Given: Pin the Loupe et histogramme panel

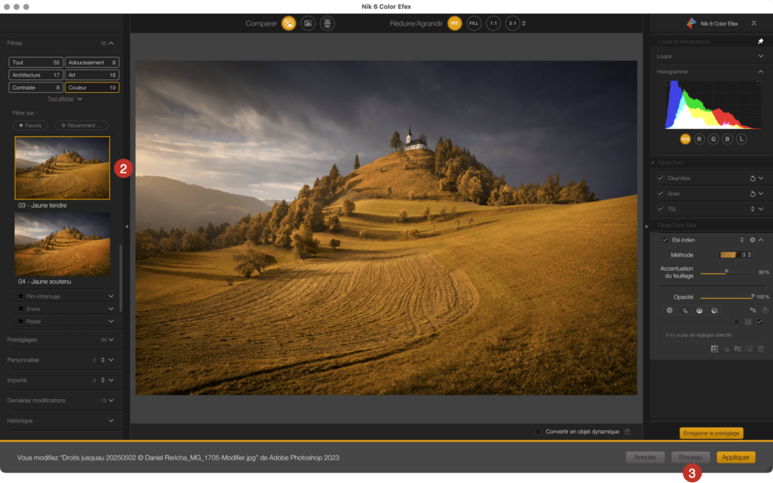Looking at the screenshot, I should [760, 42].
